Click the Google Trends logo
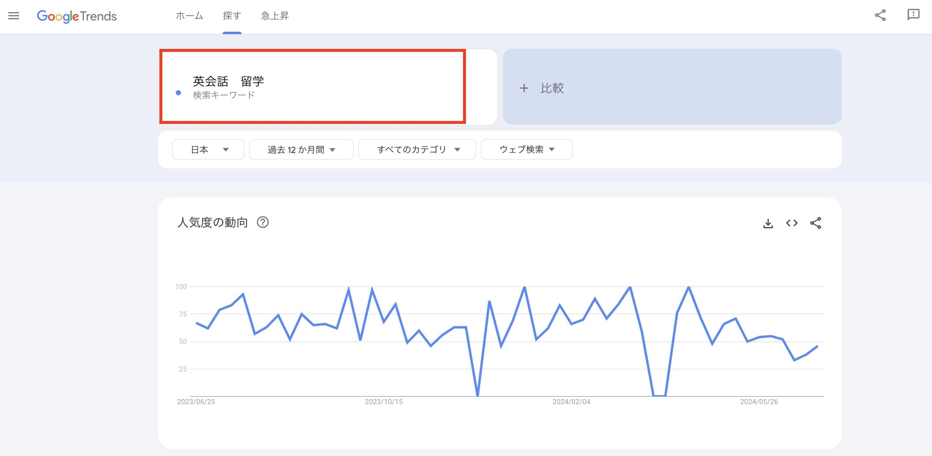The image size is (932, 456). click(x=77, y=16)
